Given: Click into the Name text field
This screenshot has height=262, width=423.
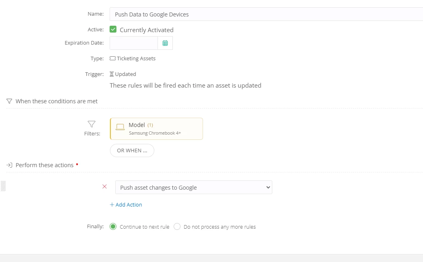Looking at the screenshot, I should click(x=266, y=14).
